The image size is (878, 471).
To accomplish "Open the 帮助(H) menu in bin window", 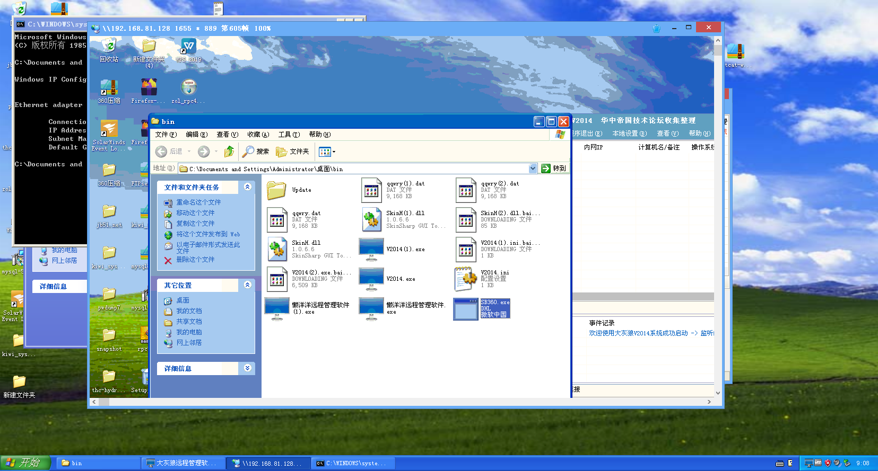I will pyautogui.click(x=319, y=135).
